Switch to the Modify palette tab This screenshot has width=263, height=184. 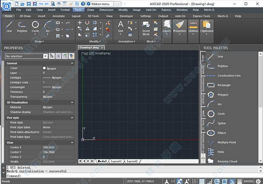[x=203, y=69]
